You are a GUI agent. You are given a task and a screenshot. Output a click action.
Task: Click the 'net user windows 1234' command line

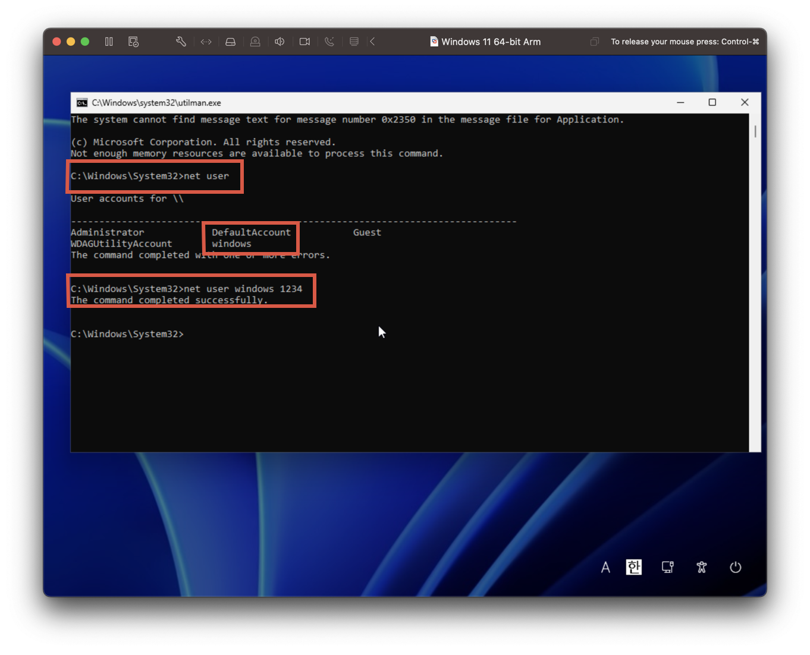coord(186,289)
